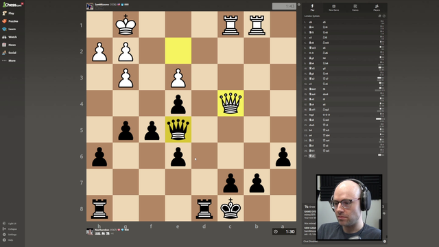Select the white rook on b1
The height and width of the screenshot is (247, 439).
257,25
